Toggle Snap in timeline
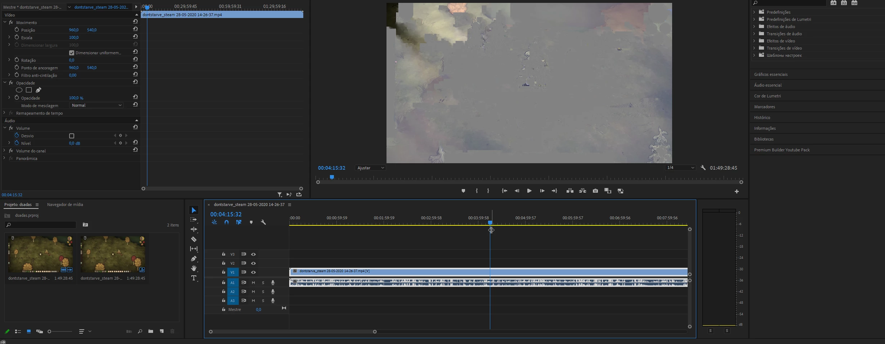Screen dimensions: 885x344 227,222
